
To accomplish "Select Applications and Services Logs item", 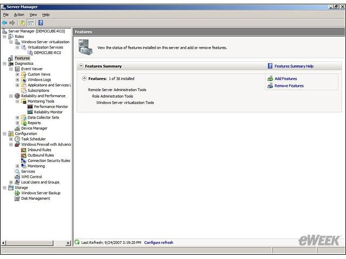I will [x=49, y=85].
